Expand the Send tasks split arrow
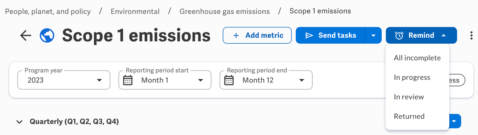Screen dimensions: 478x135 373,35
